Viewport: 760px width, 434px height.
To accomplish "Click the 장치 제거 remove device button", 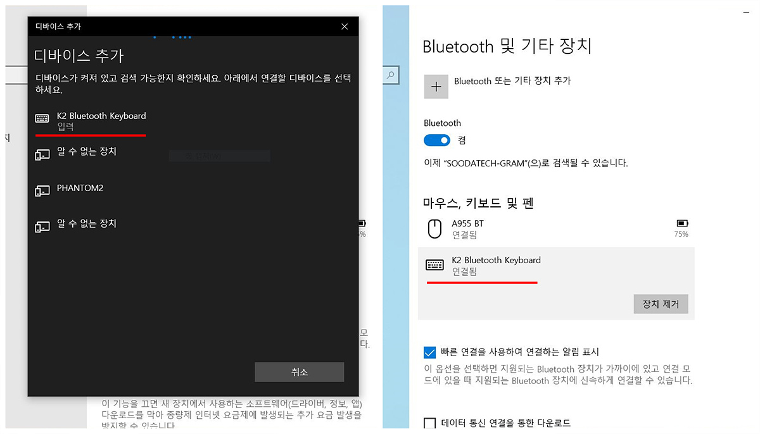I will [x=661, y=304].
